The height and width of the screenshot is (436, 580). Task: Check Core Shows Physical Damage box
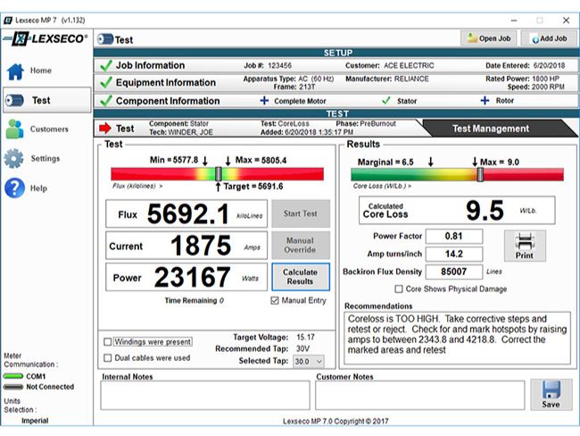pos(398,289)
